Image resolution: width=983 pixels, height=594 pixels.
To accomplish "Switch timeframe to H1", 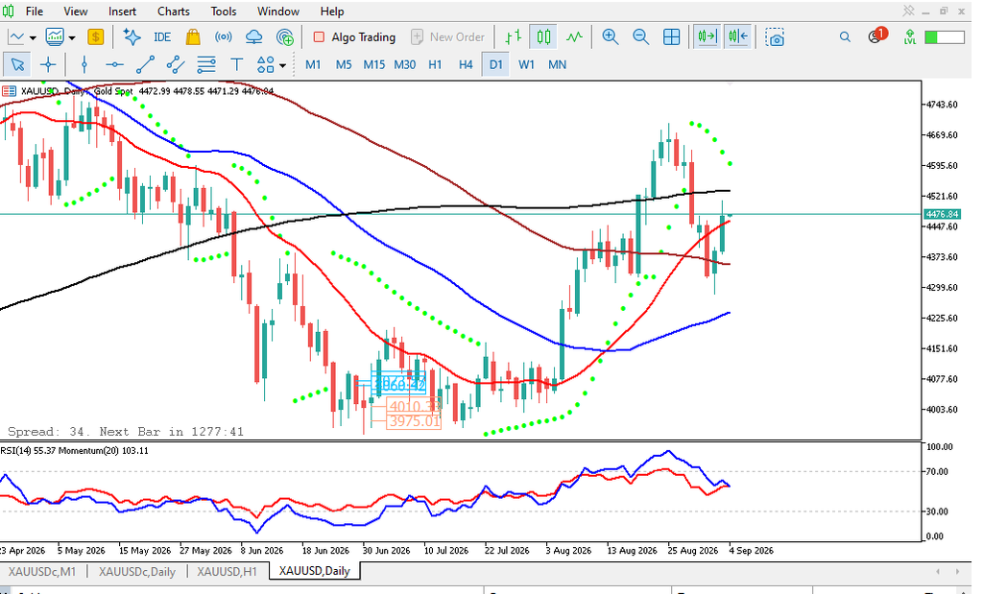I will pyautogui.click(x=435, y=64).
